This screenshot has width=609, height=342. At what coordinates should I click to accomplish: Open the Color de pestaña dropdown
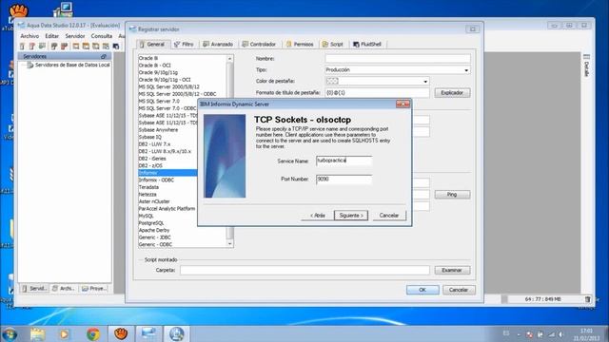pyautogui.click(x=377, y=81)
